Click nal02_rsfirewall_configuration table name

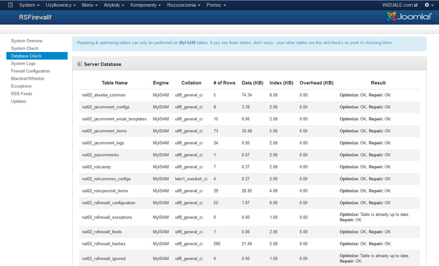[x=109, y=203]
